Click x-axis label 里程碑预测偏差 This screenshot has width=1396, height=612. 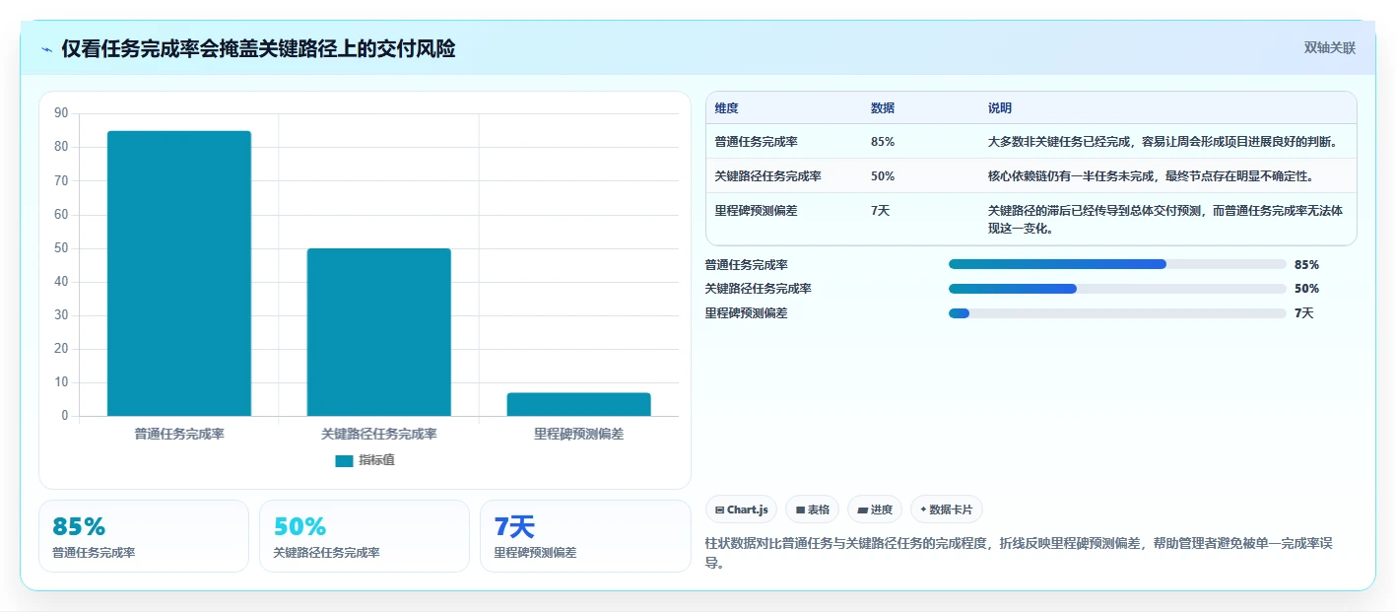[x=579, y=434]
